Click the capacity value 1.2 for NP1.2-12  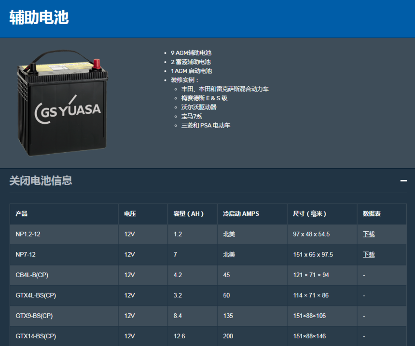(178, 234)
